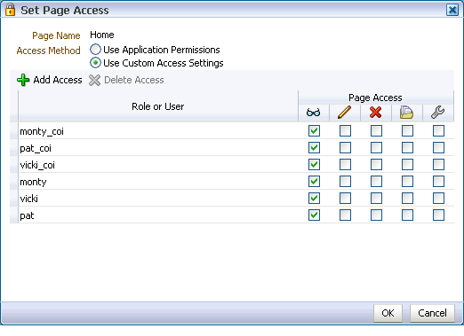Enable Edit access for monty_coi
This screenshot has width=464, height=336.
[345, 131]
